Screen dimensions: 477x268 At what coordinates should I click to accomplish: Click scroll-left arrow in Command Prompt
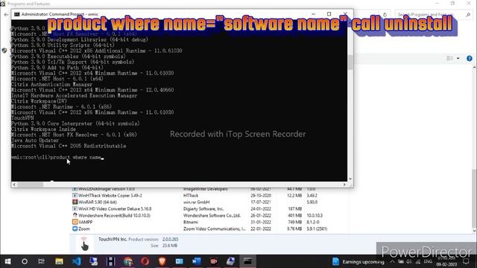click(x=14, y=185)
